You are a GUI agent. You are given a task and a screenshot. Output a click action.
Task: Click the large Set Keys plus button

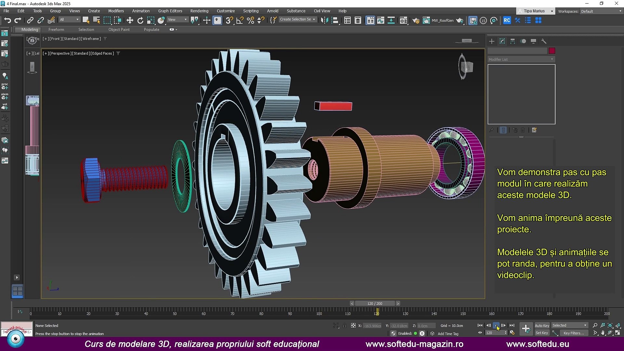pos(526,329)
